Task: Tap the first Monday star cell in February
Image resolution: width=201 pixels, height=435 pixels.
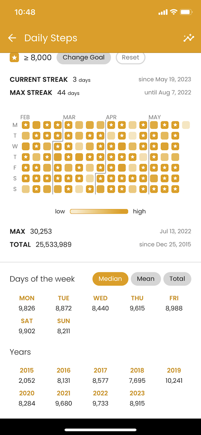Action: (26, 125)
